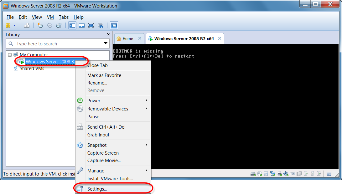Viewport: 342px width, 194px height.
Task: Close the Windows Server 2008 R2 x64 tab
Action: [220, 38]
